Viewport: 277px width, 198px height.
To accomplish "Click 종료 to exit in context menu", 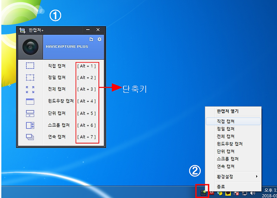I will [x=233, y=186].
